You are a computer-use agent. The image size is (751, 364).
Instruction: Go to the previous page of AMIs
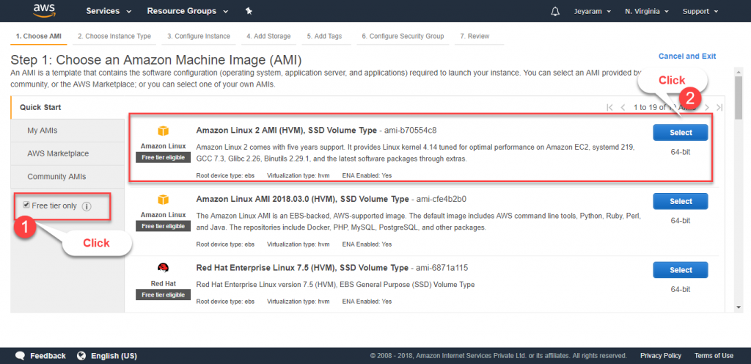pyautogui.click(x=623, y=107)
